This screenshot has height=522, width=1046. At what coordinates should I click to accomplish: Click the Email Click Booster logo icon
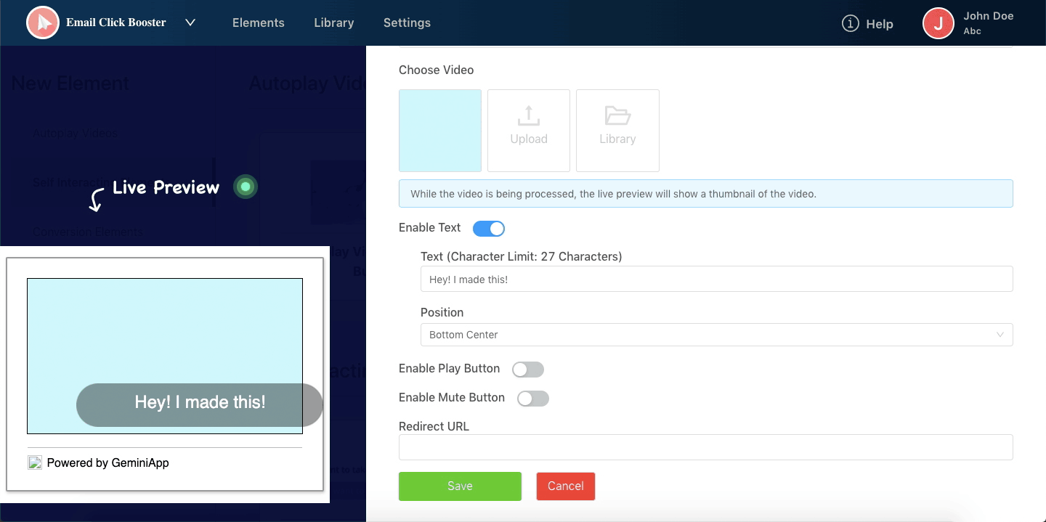43,23
